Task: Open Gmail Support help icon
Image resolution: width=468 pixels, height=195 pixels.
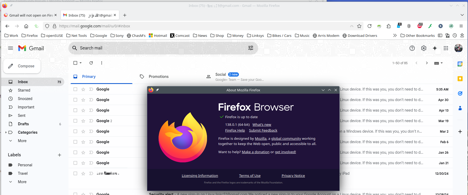Action: coord(412,48)
